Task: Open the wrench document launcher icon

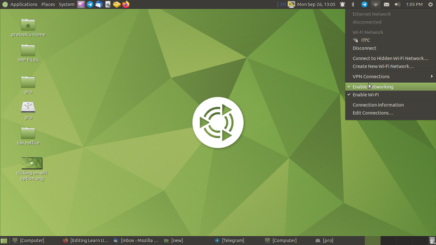Action: (x=108, y=4)
